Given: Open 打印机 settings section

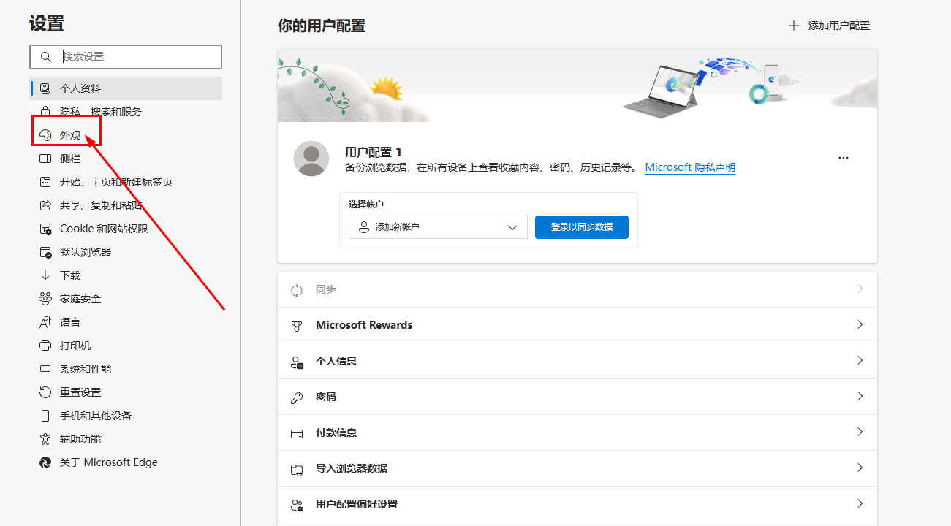Looking at the screenshot, I should click(126, 346).
